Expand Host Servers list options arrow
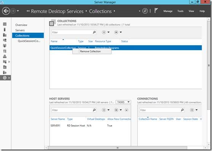 [x=108, y=110]
